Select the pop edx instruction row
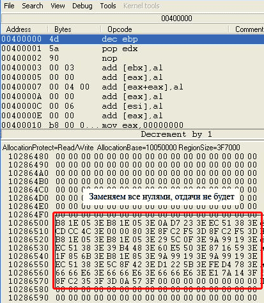Image resolution: width=264 pixels, height=303 pixels. click(x=132, y=49)
